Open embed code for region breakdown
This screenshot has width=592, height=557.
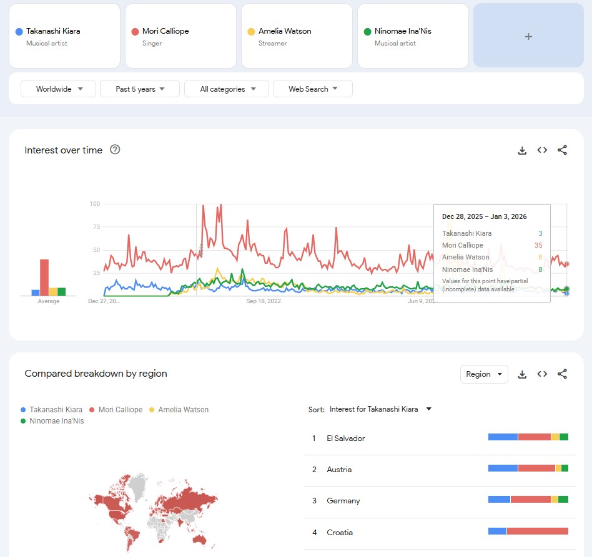[x=542, y=374]
